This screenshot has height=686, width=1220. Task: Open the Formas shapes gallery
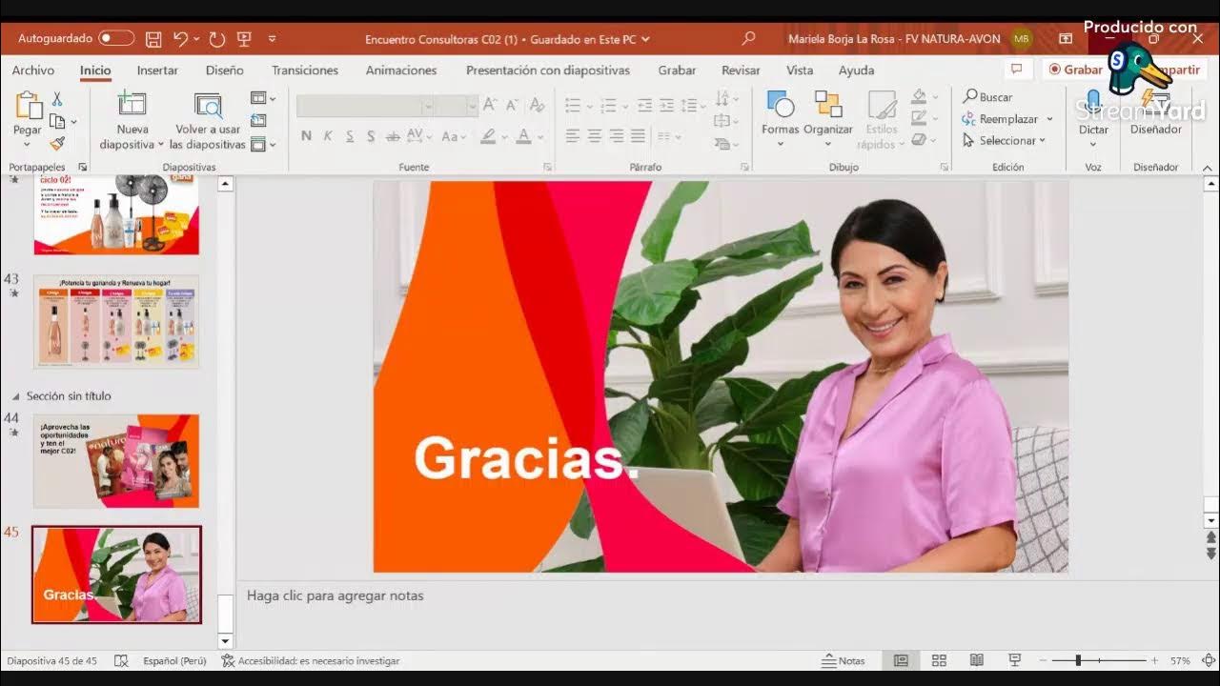click(x=780, y=119)
